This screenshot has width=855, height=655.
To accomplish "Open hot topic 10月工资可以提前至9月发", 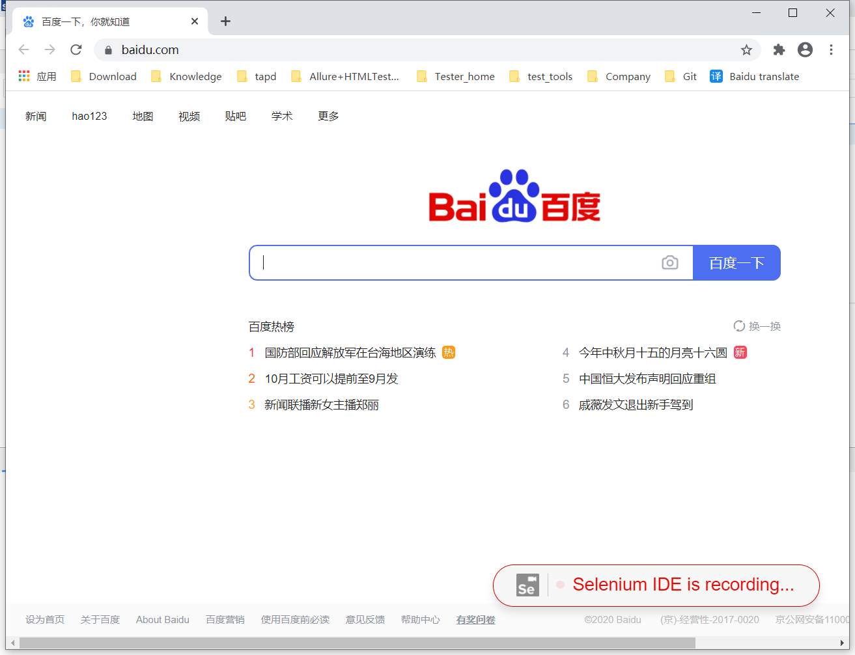I will (x=331, y=378).
